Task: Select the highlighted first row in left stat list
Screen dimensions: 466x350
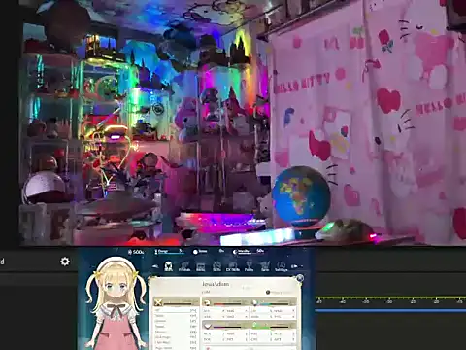Action: click(x=176, y=310)
